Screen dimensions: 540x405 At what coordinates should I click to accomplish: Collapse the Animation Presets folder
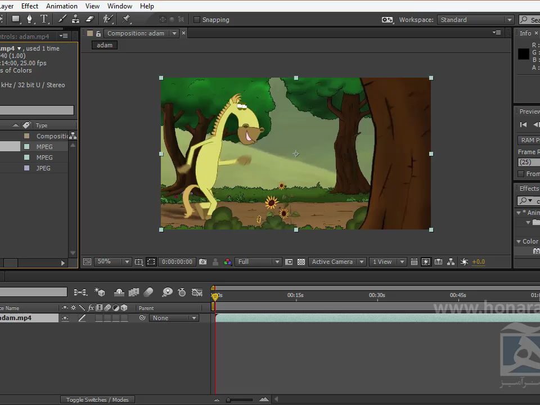coord(519,213)
